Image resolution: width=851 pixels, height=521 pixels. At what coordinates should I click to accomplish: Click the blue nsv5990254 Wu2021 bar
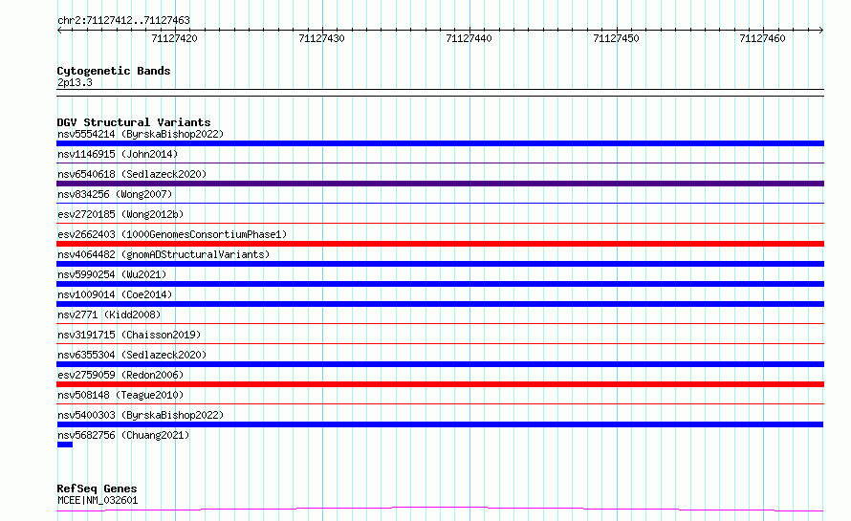pyautogui.click(x=440, y=284)
